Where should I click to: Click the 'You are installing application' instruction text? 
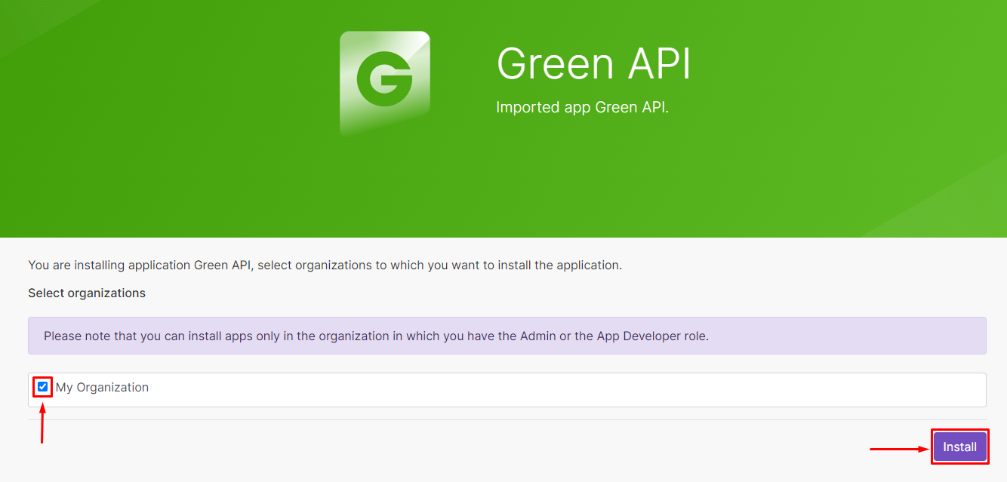109,266
